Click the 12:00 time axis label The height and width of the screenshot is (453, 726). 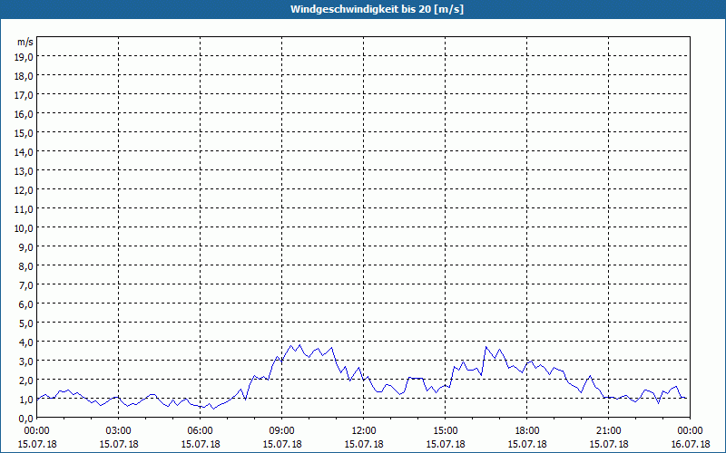click(364, 431)
